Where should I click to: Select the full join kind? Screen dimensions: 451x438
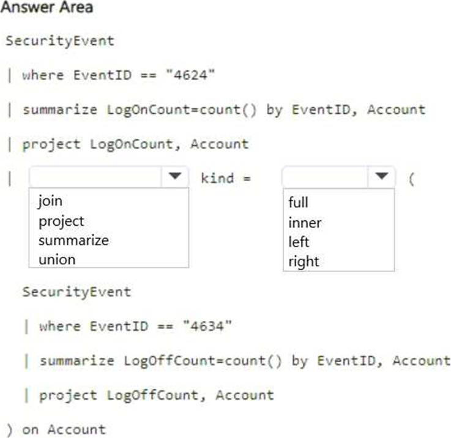(298, 202)
